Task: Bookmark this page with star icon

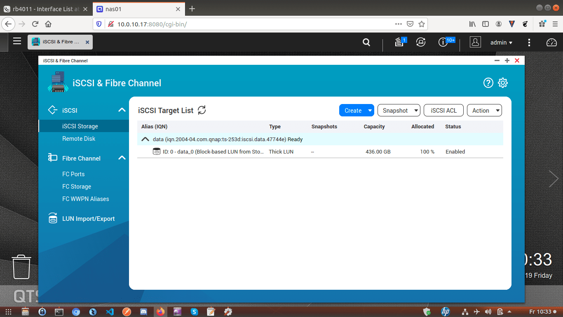Action: [x=421, y=24]
